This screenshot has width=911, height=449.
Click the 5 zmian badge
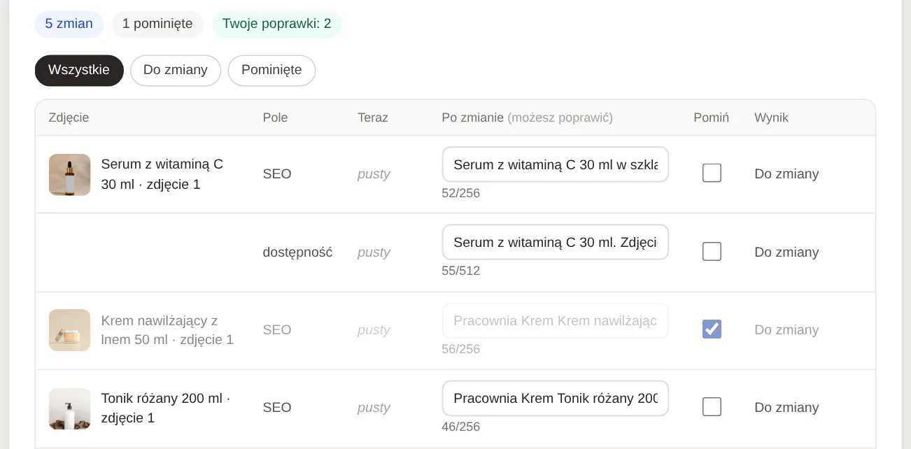pos(69,24)
